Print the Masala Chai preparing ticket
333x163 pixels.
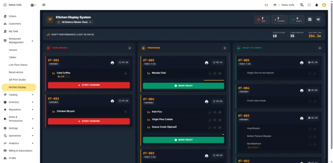tap(206, 63)
